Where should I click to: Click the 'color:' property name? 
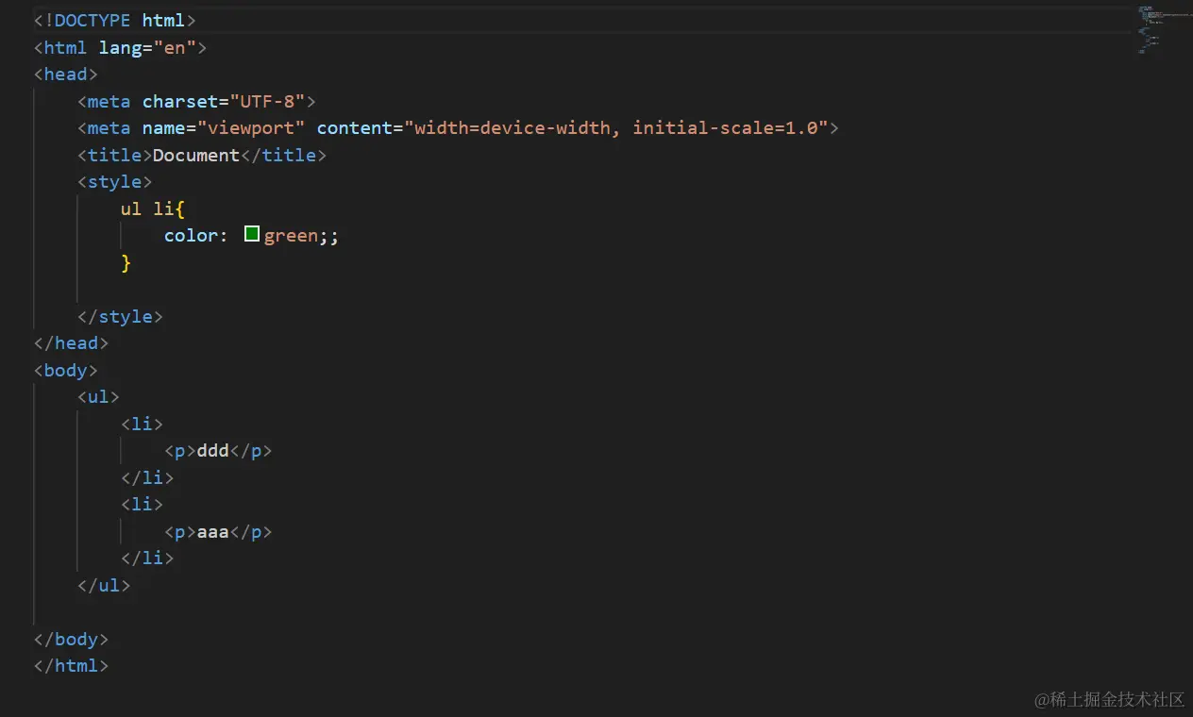pos(196,235)
